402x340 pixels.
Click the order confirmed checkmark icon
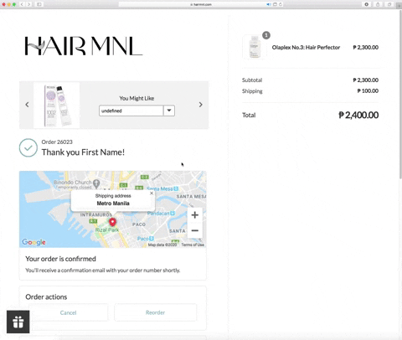pos(28,147)
